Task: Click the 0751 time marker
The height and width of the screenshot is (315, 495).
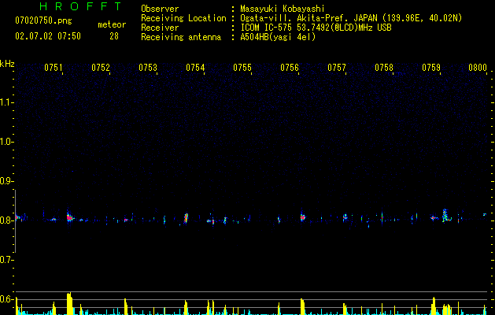Action: tap(54, 68)
